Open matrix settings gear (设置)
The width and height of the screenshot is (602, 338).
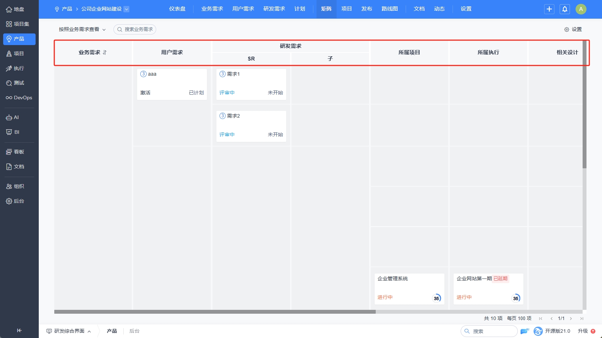coord(573,29)
